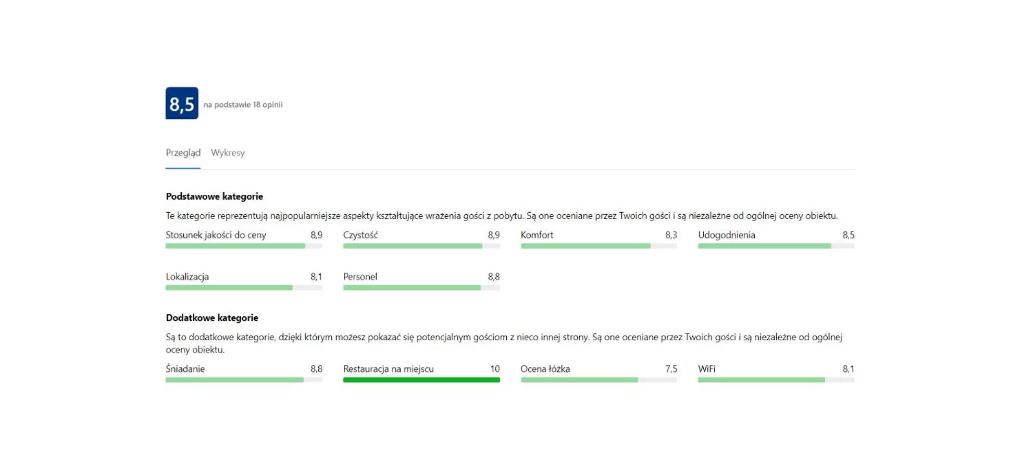Click the Personel score 8,8
This screenshot has width=1022, height=469.
click(493, 277)
